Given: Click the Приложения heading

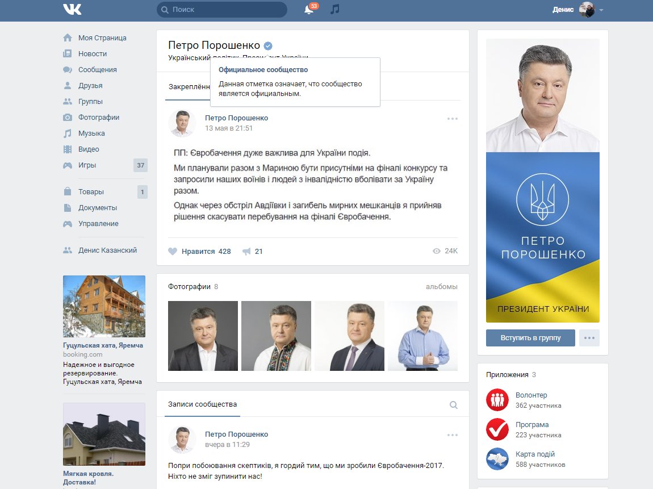Looking at the screenshot, I should (507, 375).
